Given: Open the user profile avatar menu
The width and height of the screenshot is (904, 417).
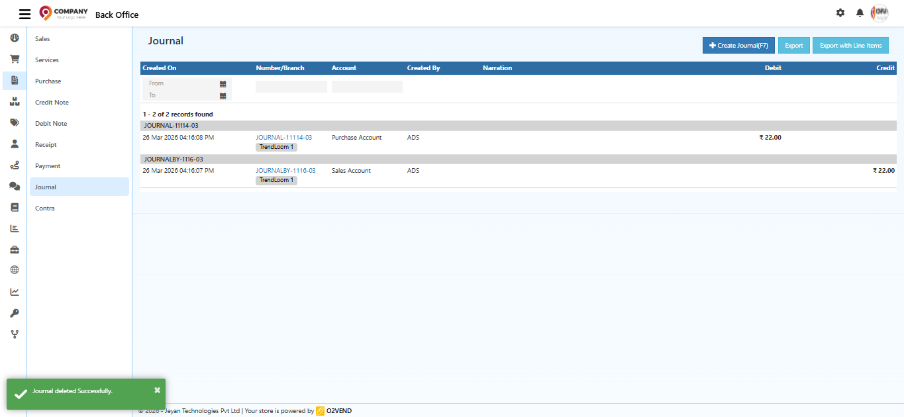Looking at the screenshot, I should click(879, 13).
